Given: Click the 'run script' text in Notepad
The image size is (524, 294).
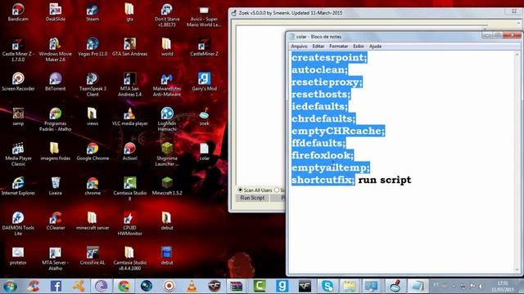Looking at the screenshot, I should pos(385,180).
